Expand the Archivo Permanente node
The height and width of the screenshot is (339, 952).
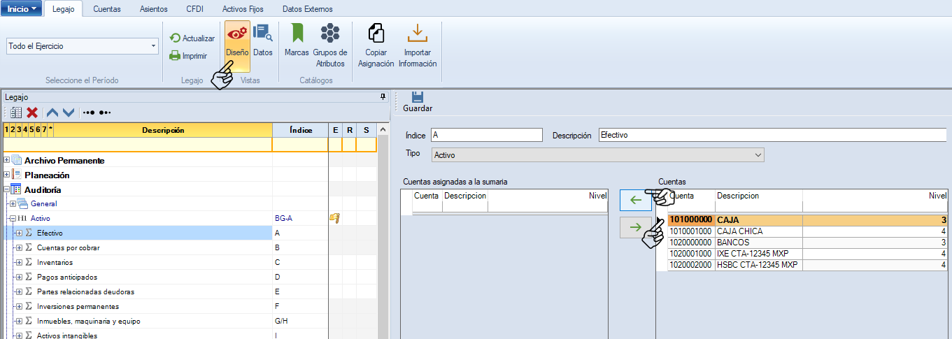pos(7,160)
